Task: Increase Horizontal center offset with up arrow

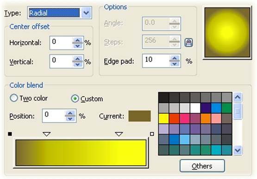Action: point(77,40)
